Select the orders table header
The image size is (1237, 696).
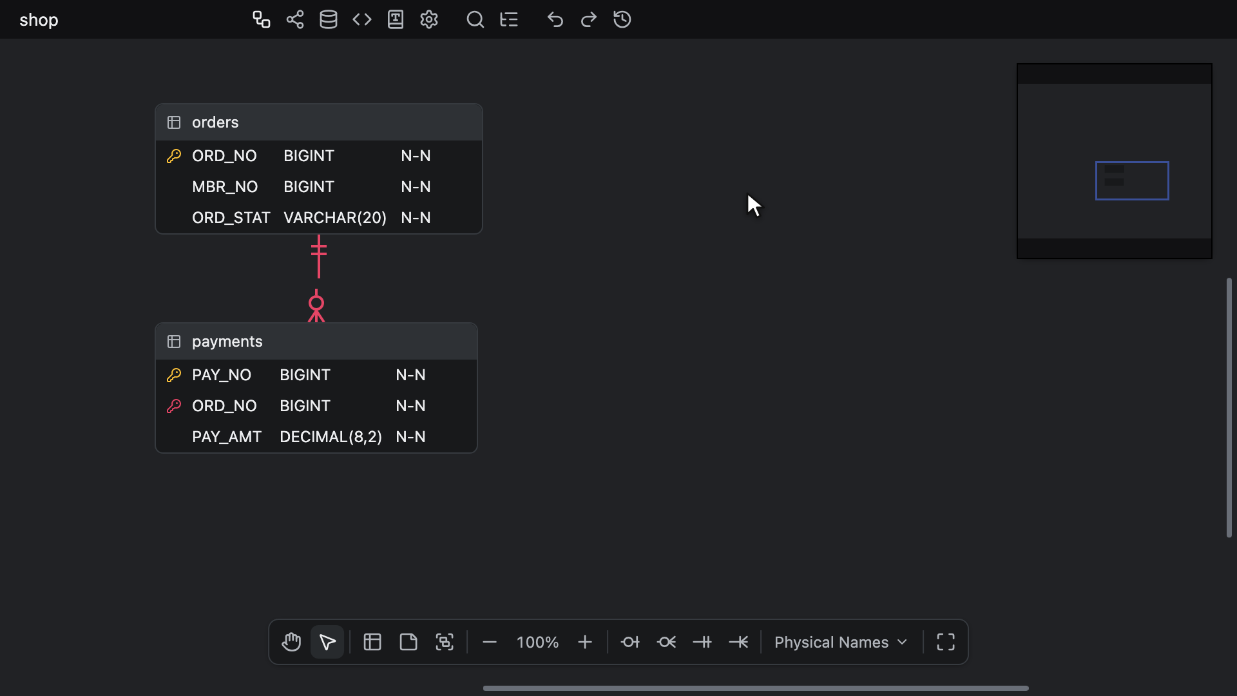click(x=319, y=122)
